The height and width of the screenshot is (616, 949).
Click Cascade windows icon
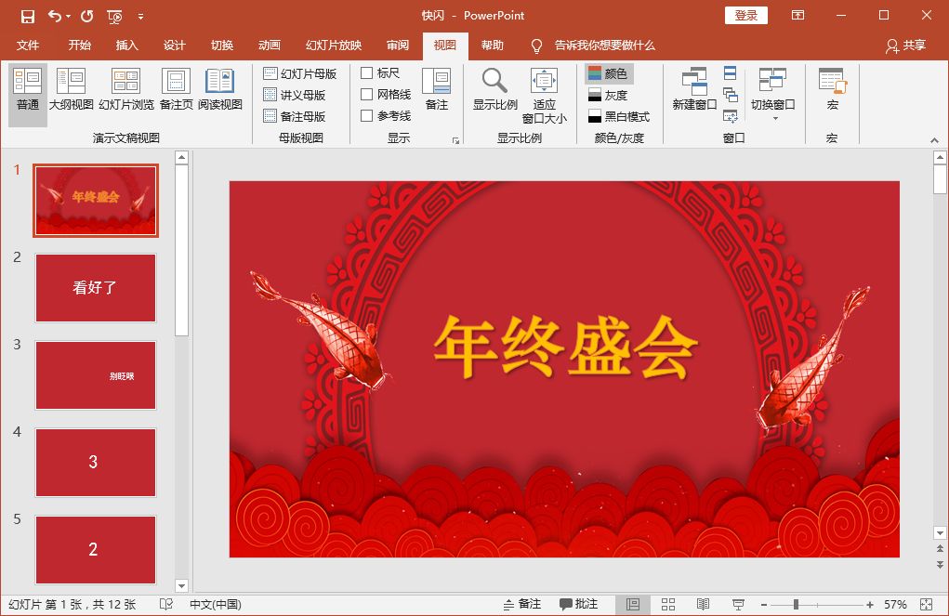[x=730, y=95]
